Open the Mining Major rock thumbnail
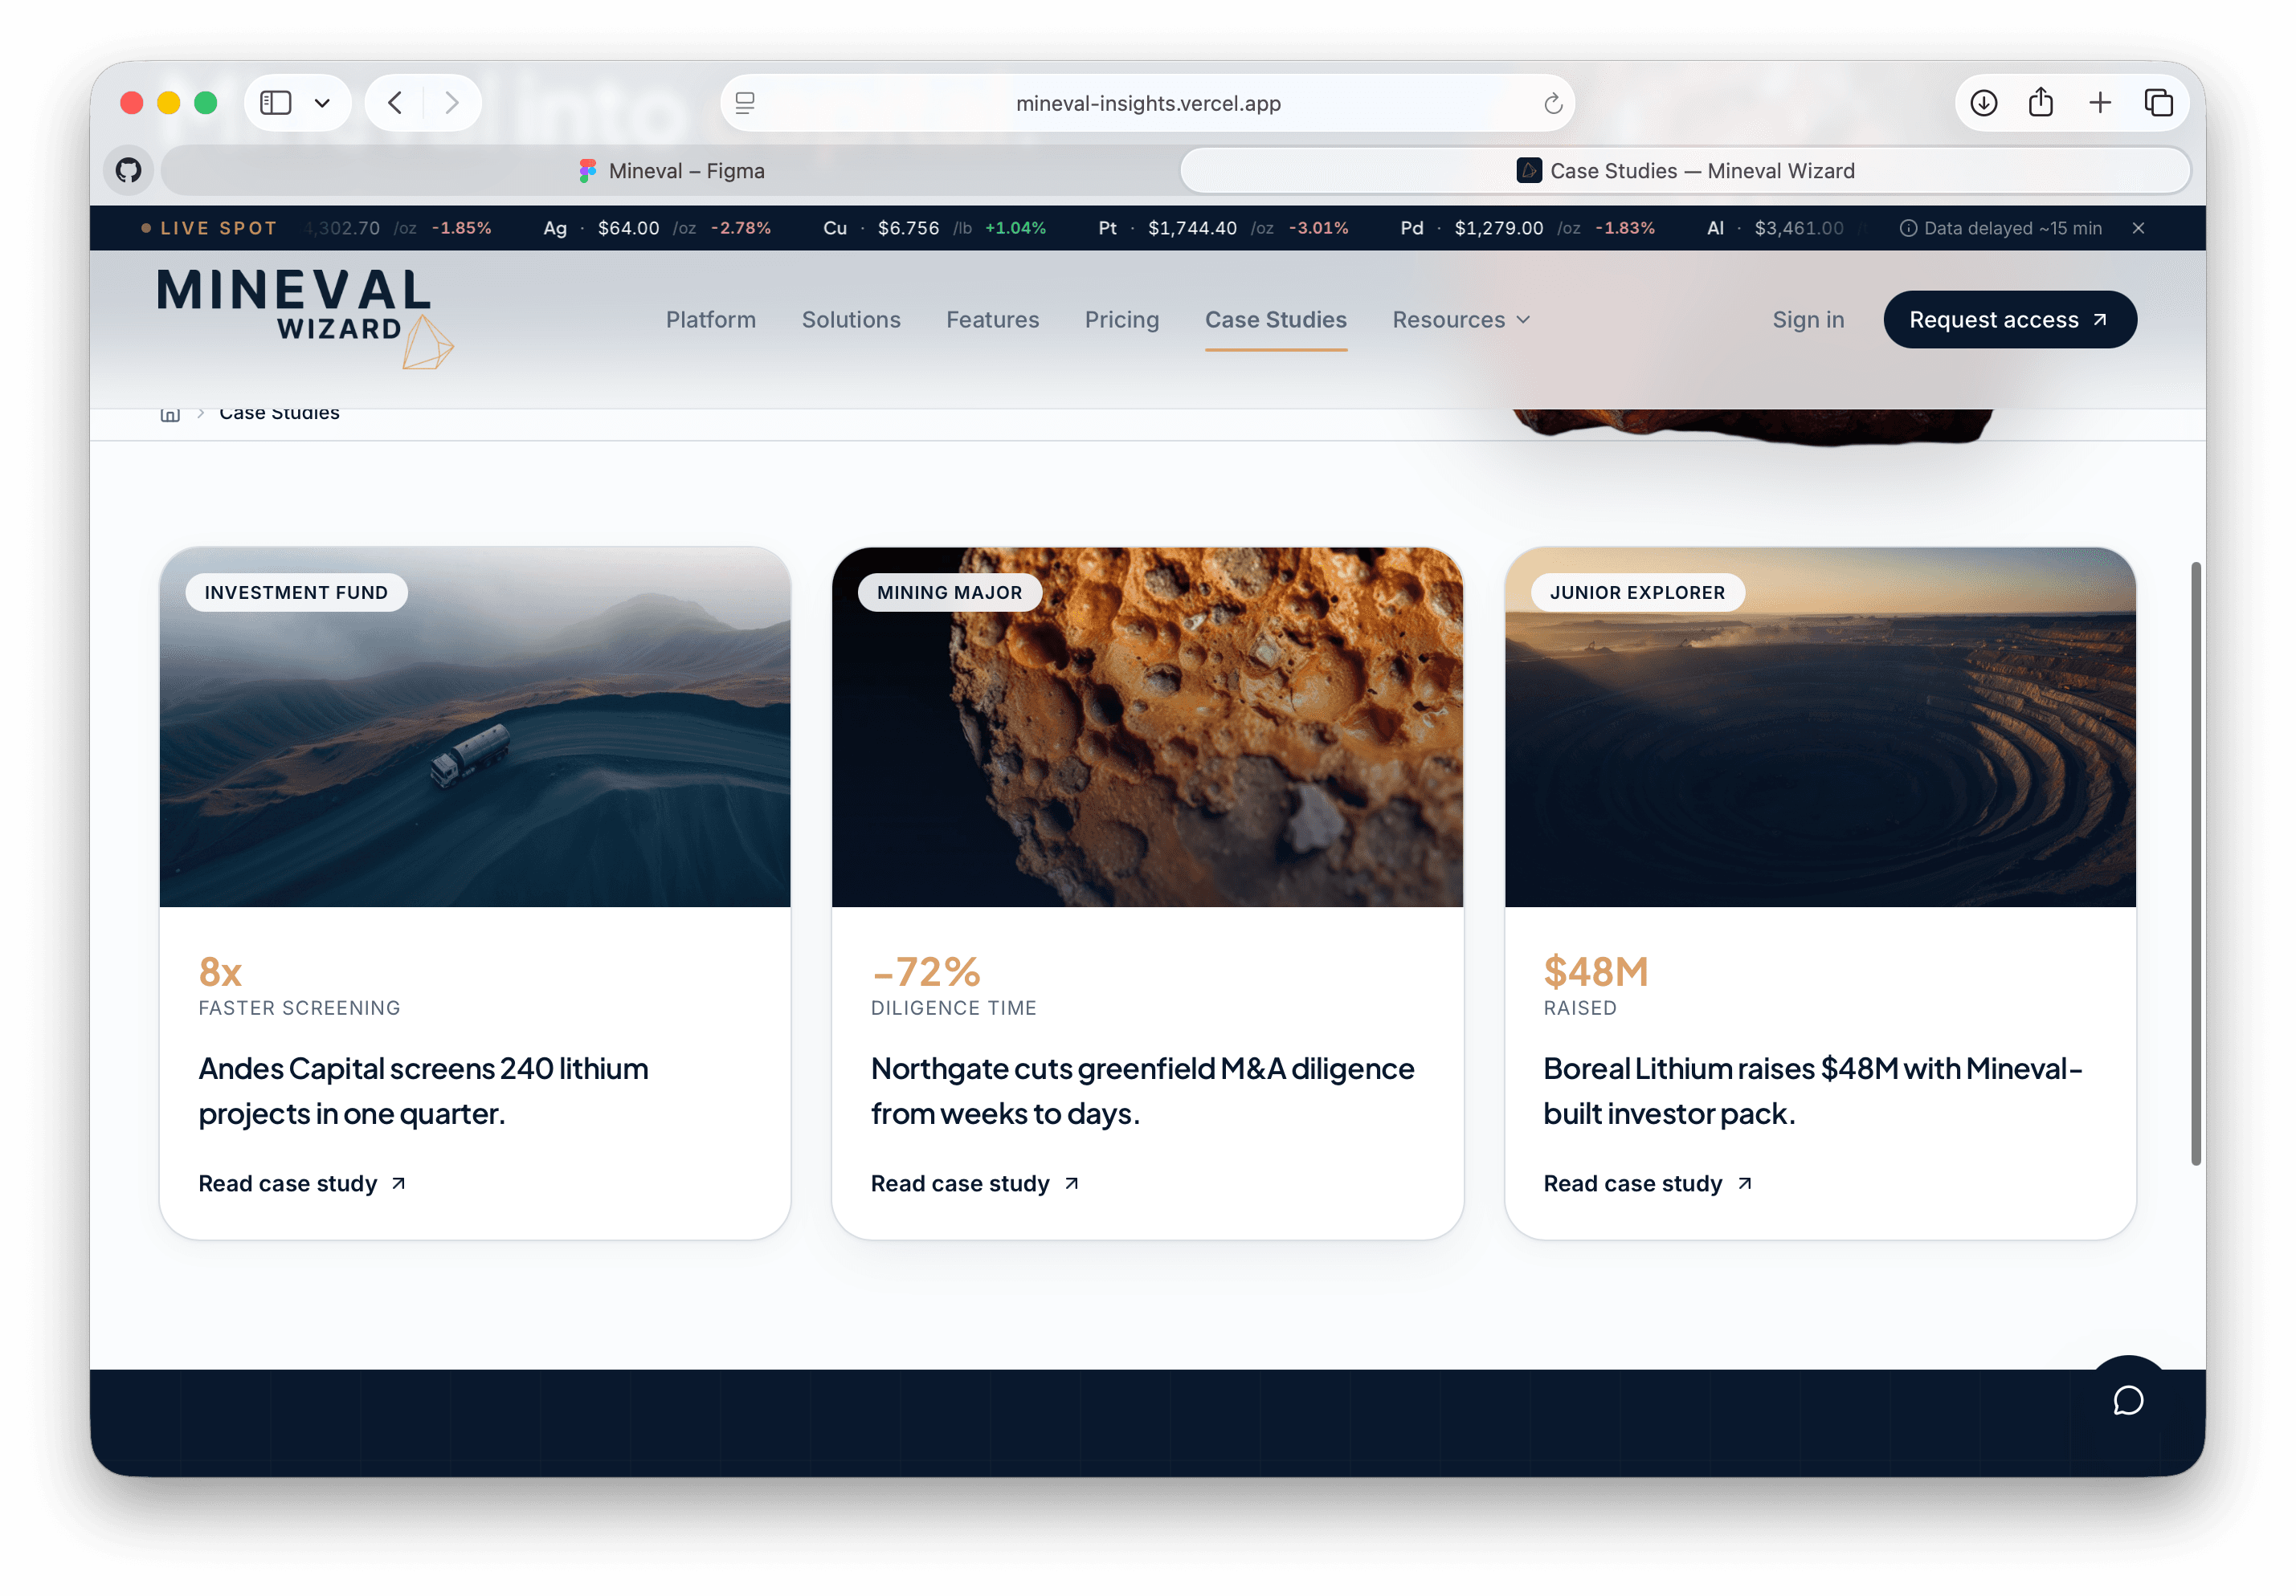The image size is (2296, 1596). tap(1147, 727)
